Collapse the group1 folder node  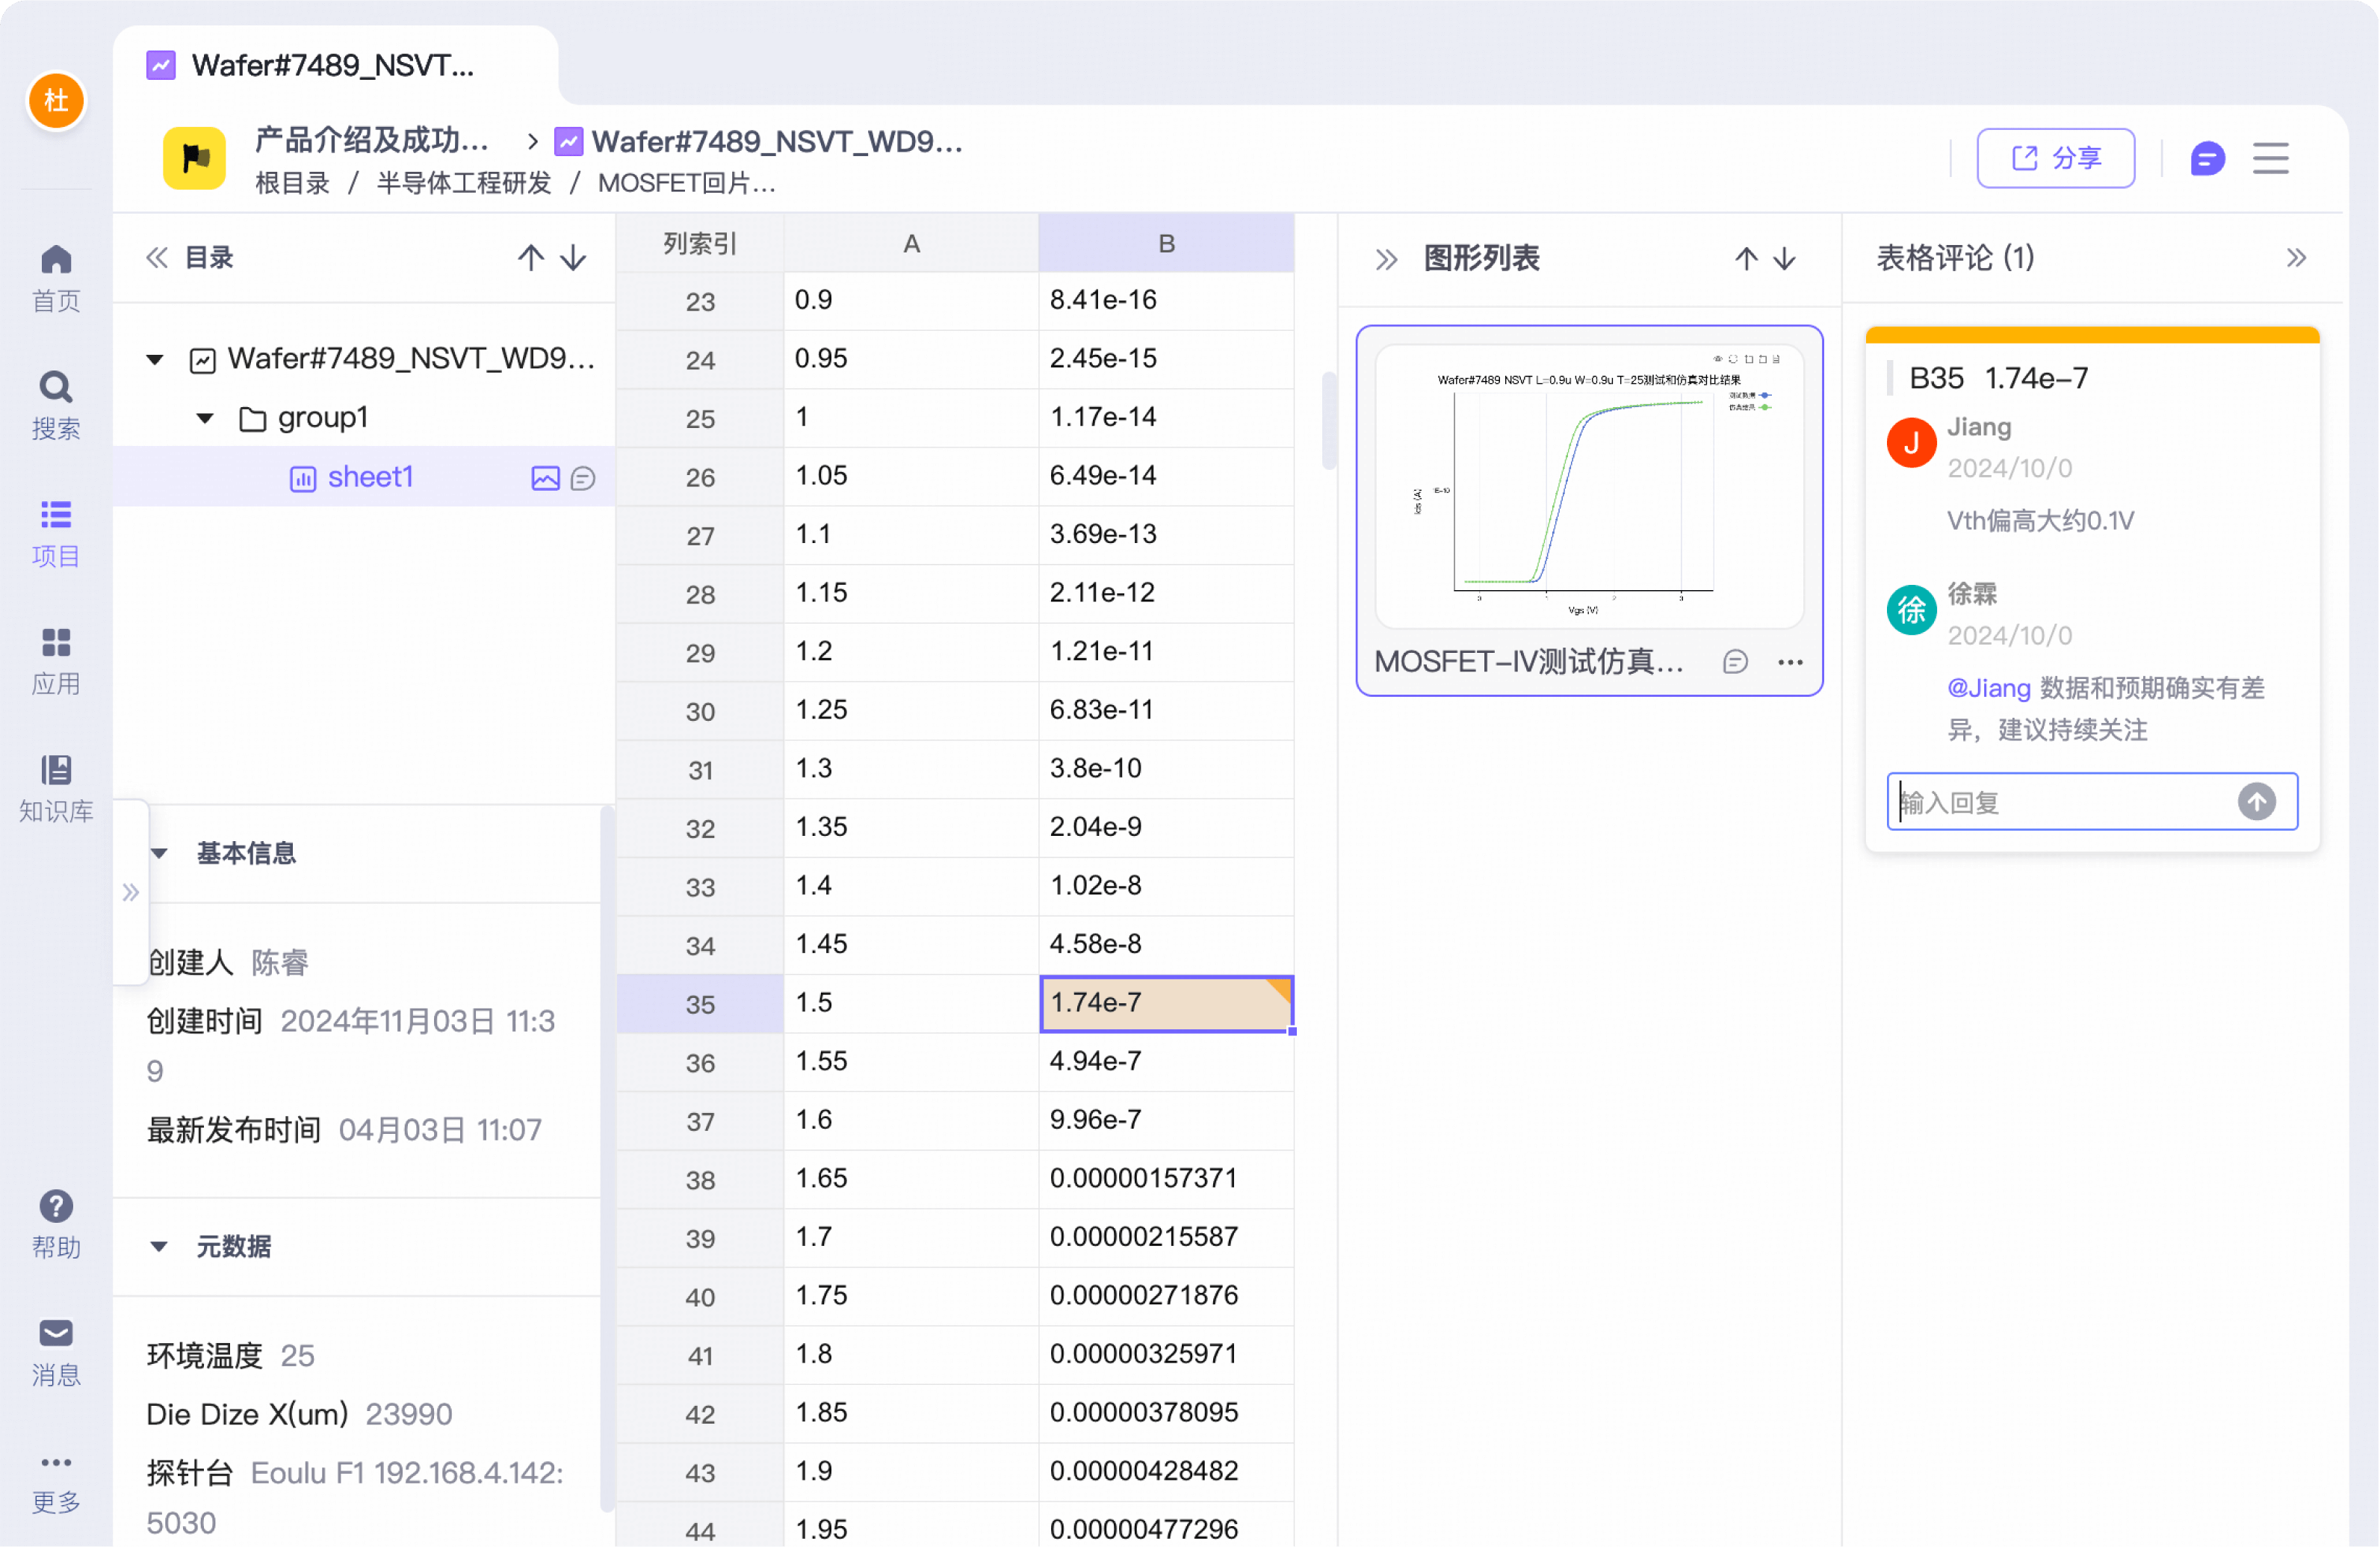click(x=205, y=418)
